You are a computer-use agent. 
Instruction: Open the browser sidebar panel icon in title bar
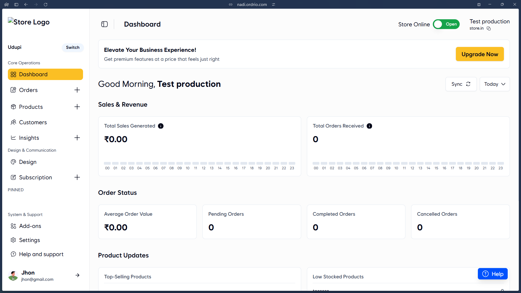coord(16,5)
